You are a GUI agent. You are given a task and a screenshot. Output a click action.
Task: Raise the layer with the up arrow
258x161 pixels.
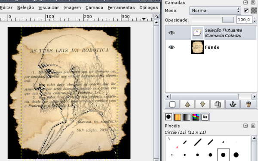click(x=187, y=104)
